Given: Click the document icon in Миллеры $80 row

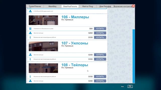Looking at the screenshot, I should coord(30,29).
